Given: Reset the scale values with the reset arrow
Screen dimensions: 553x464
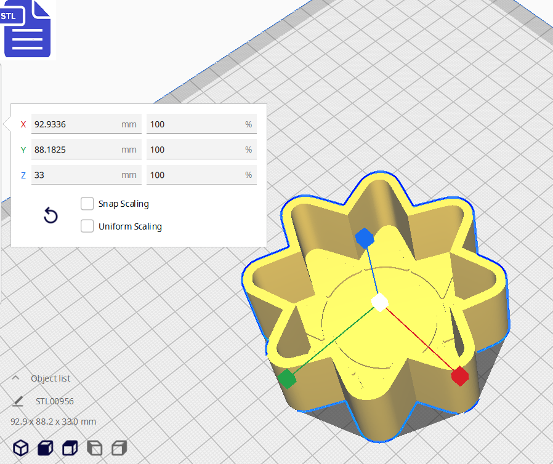Looking at the screenshot, I should point(50,215).
